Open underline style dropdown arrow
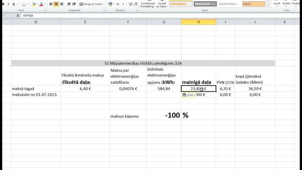 17,4
